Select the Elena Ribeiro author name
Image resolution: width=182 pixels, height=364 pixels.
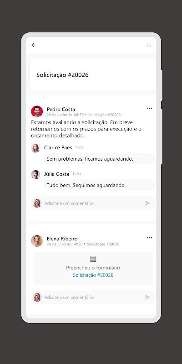coord(62,238)
